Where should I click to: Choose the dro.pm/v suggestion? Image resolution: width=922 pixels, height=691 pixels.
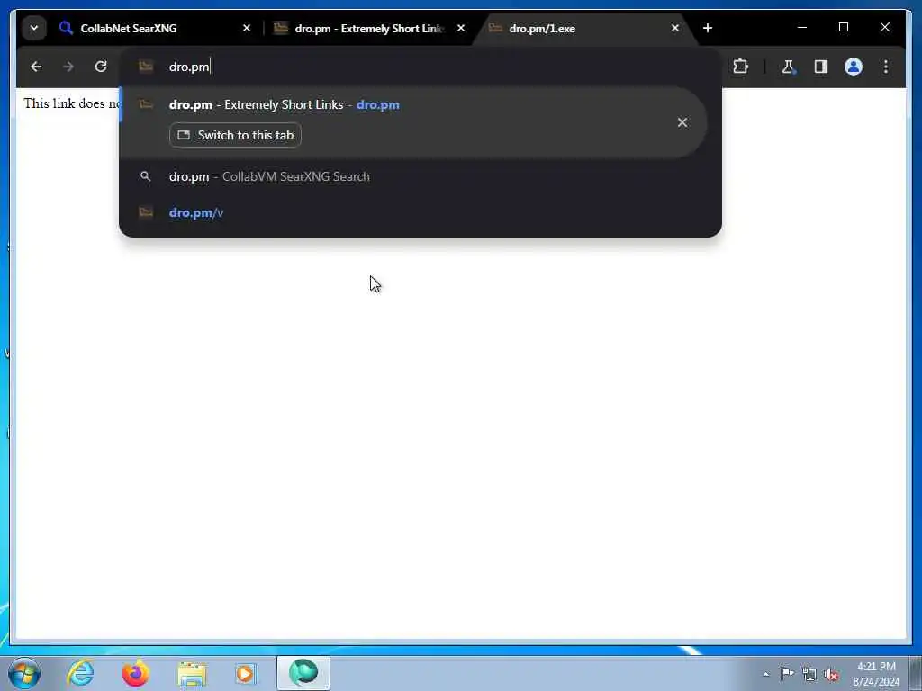pyautogui.click(x=412, y=212)
